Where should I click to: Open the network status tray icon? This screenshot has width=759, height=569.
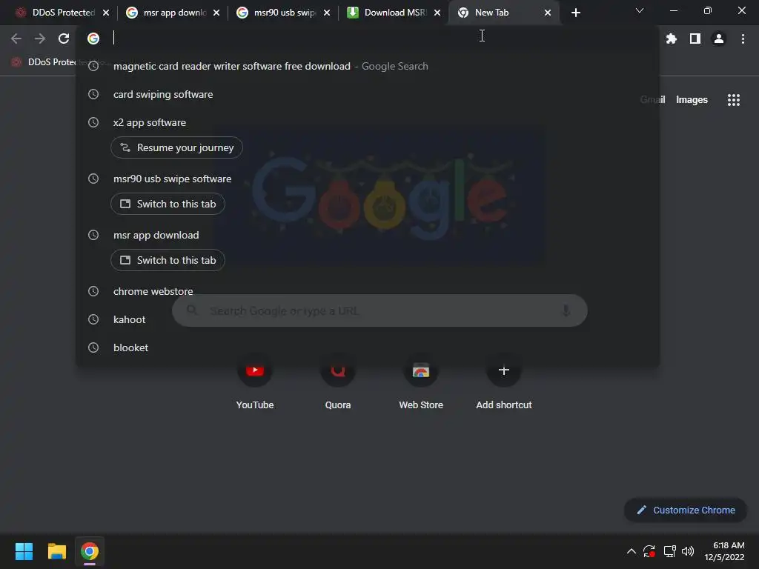(669, 551)
